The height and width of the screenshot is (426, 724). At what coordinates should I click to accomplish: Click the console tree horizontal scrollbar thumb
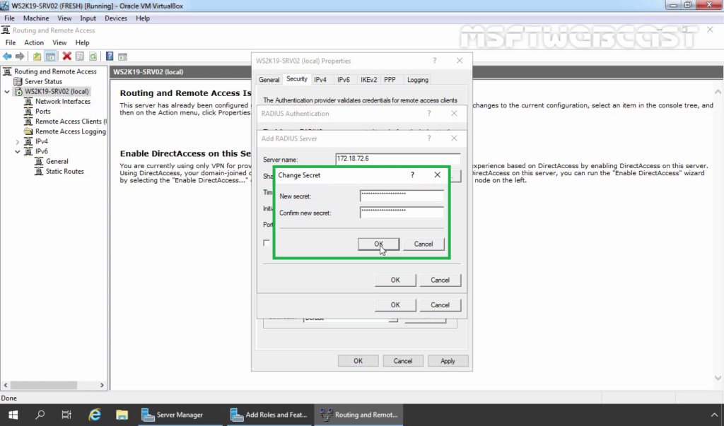click(x=44, y=385)
